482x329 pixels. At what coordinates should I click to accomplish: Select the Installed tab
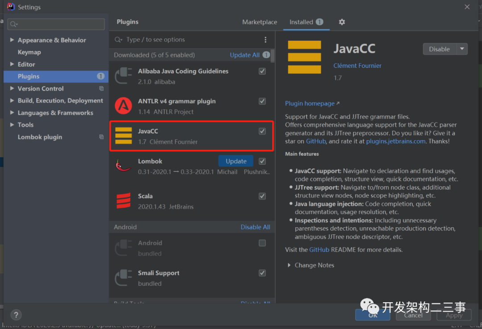tap(306, 22)
